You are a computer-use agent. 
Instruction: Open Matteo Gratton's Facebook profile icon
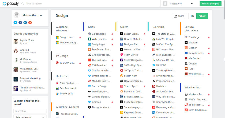20,23
